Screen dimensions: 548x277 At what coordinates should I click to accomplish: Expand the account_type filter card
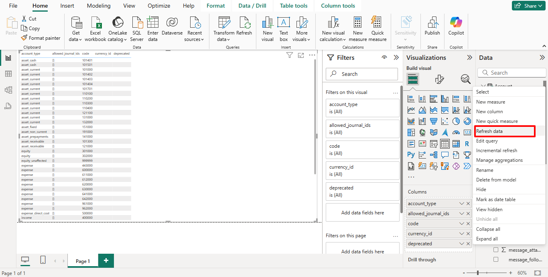[362, 108]
